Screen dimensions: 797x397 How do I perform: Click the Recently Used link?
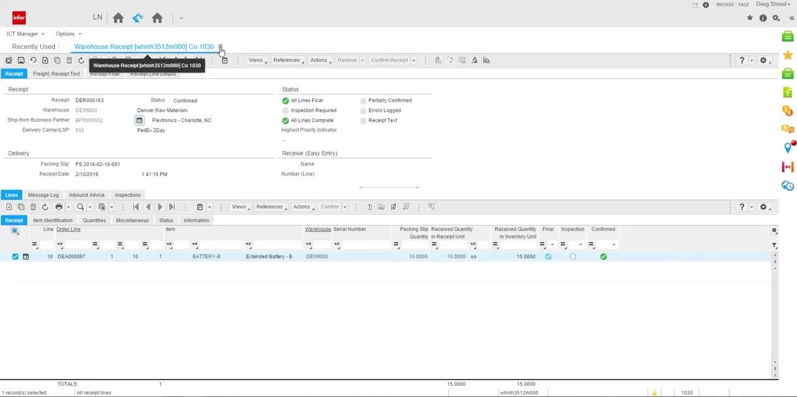[34, 47]
